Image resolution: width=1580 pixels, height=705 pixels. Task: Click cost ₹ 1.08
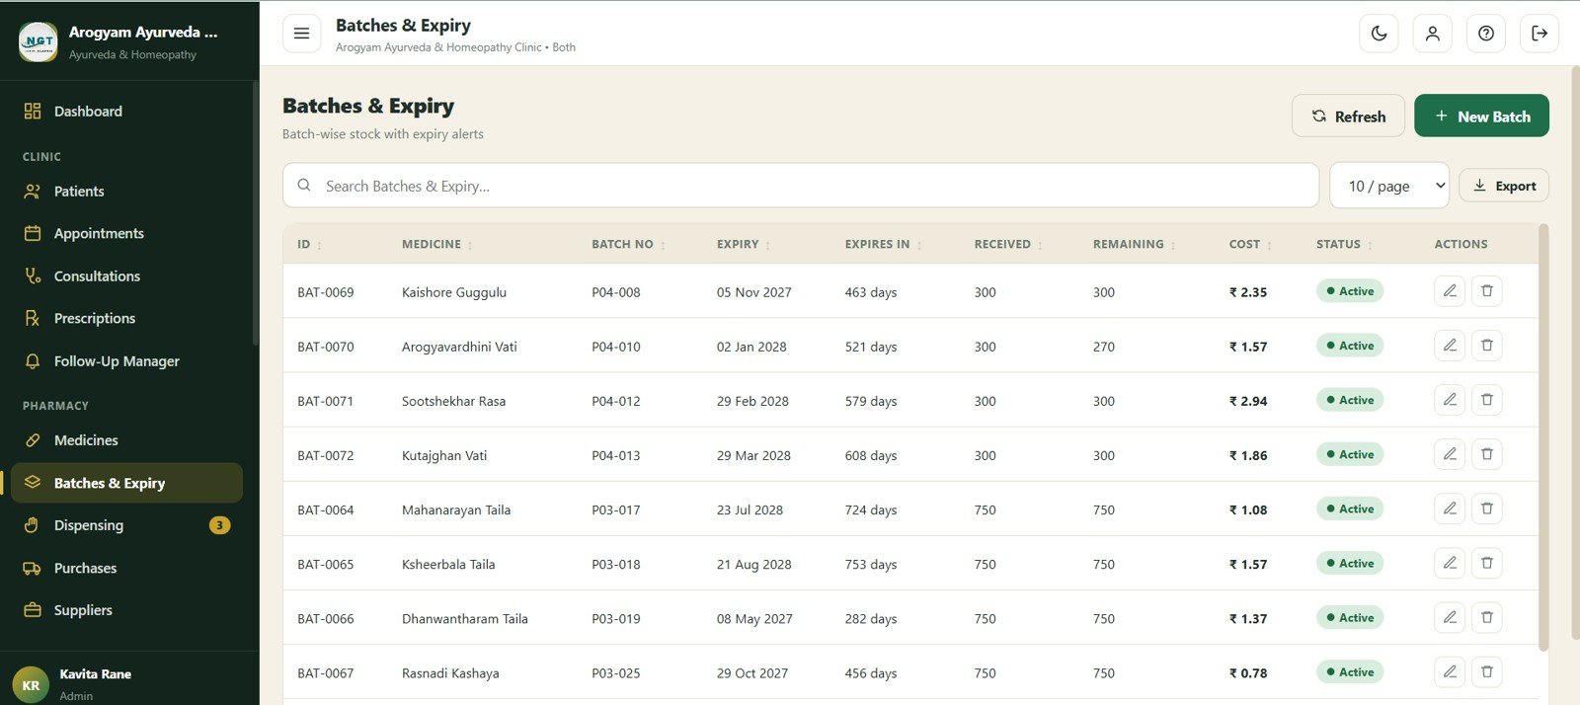(1248, 509)
